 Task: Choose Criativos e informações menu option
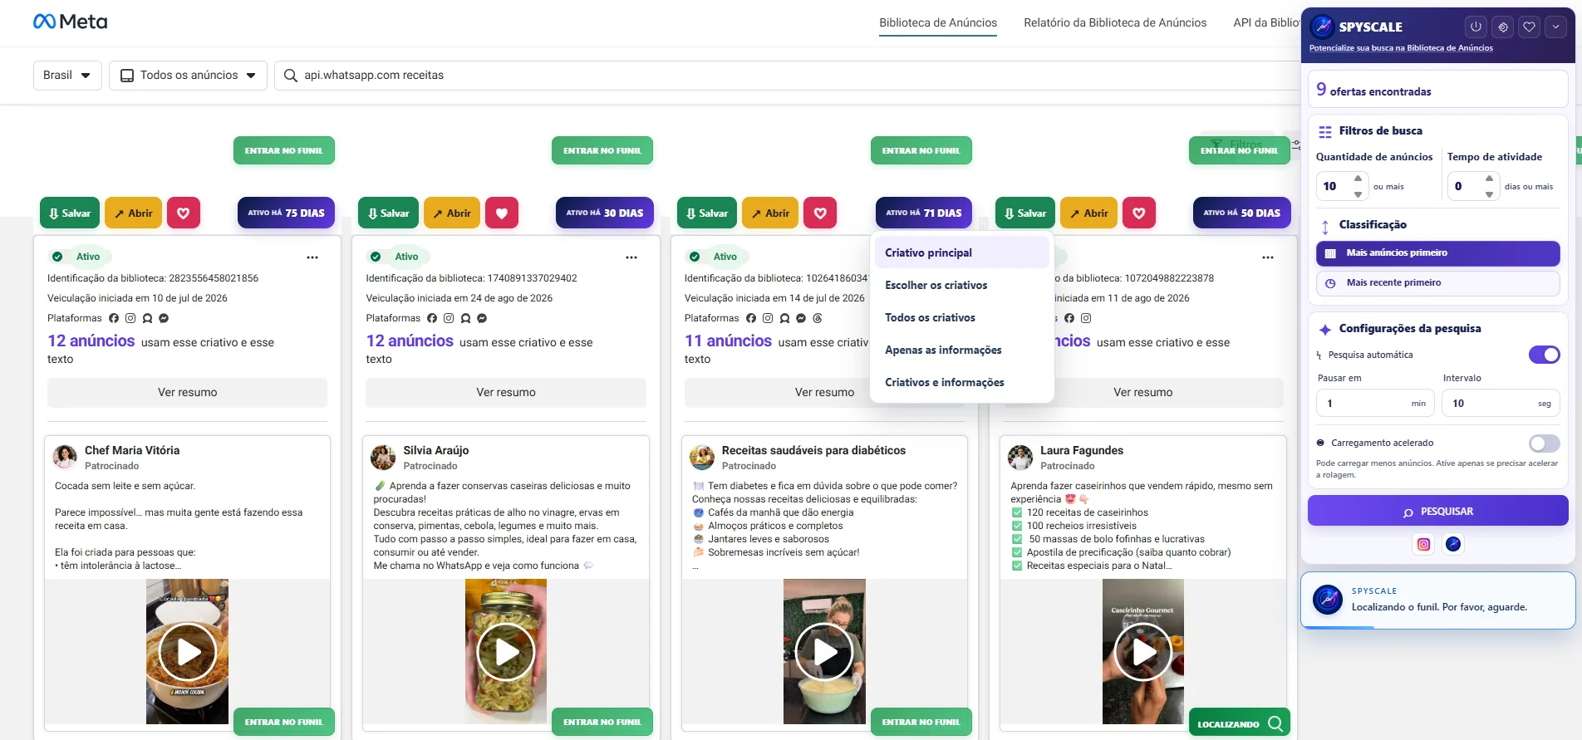click(x=962, y=382)
